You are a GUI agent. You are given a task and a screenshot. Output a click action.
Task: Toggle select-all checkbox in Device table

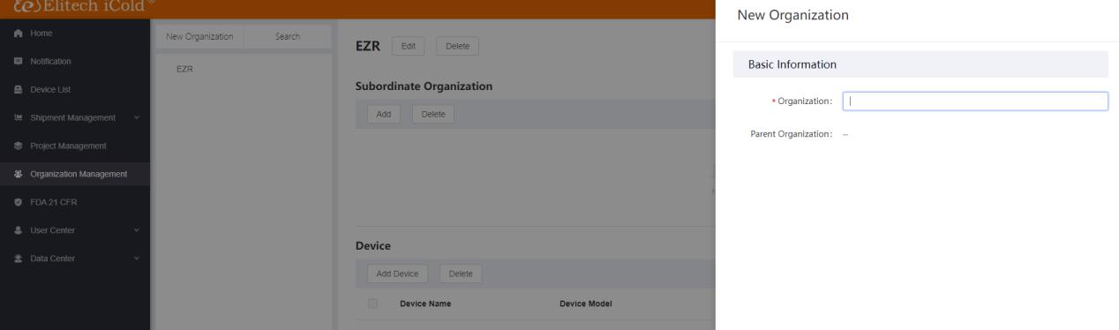click(372, 304)
